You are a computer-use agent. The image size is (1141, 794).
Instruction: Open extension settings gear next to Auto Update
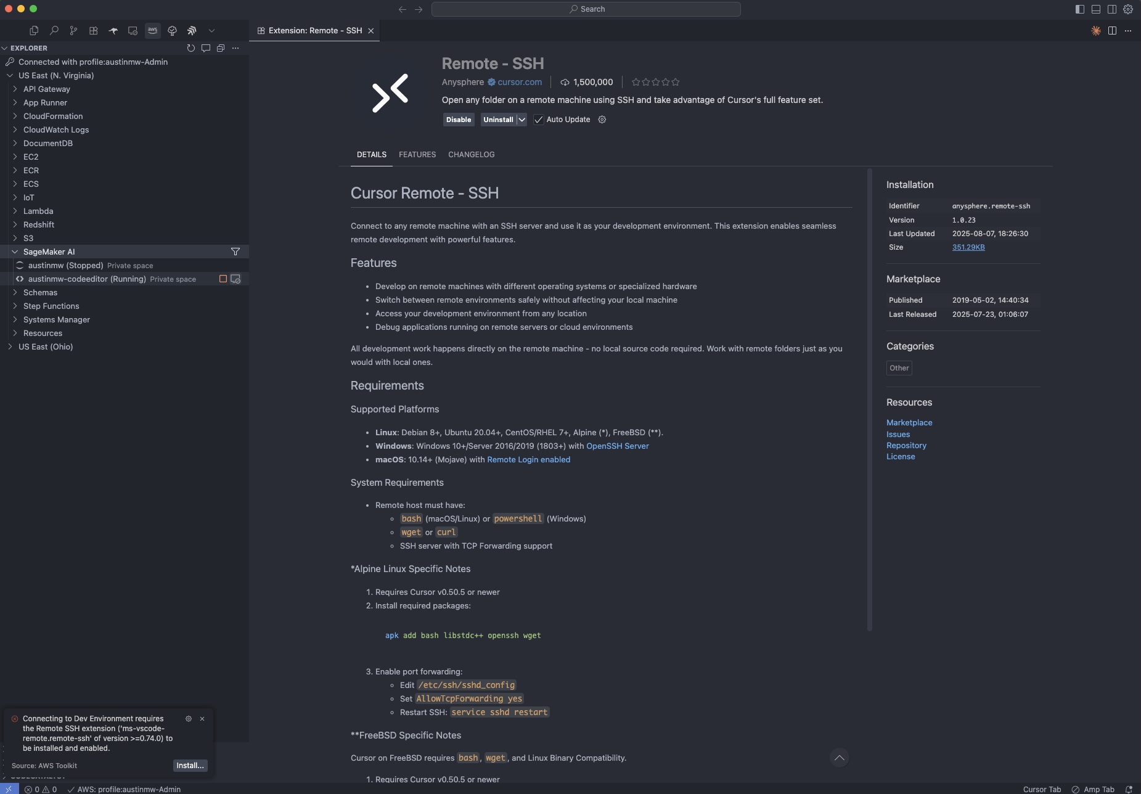pos(602,120)
